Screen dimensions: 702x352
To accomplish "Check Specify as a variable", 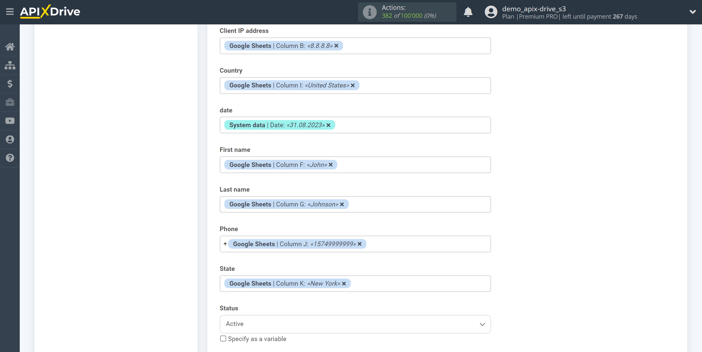I will (223, 339).
